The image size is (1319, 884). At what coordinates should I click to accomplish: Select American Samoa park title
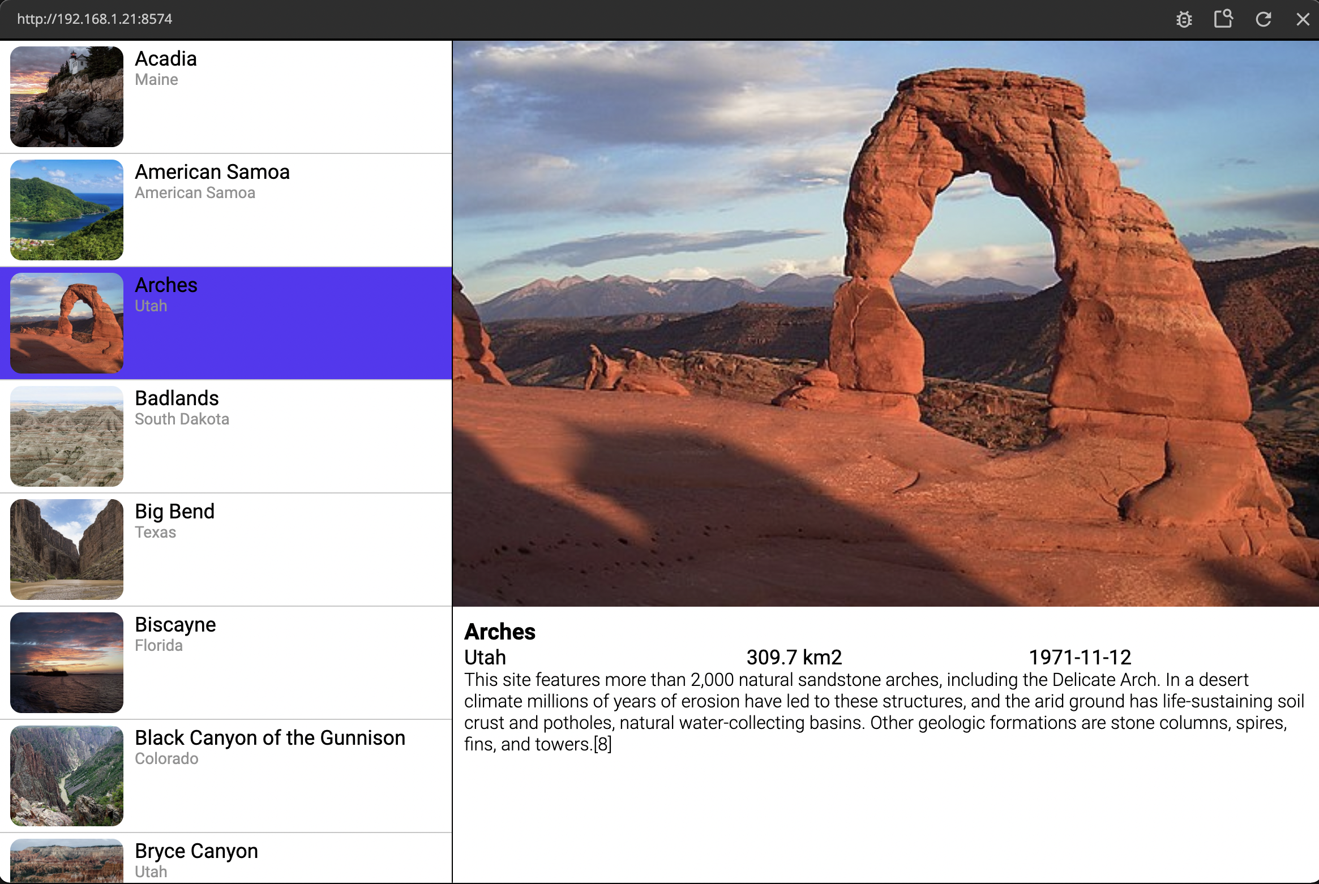point(212,172)
